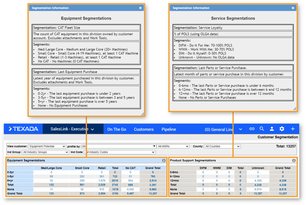Viewport: 306px width, 205px height.
Task: Click 915 in None Retail cell
Action: pyautogui.click(x=102, y=189)
